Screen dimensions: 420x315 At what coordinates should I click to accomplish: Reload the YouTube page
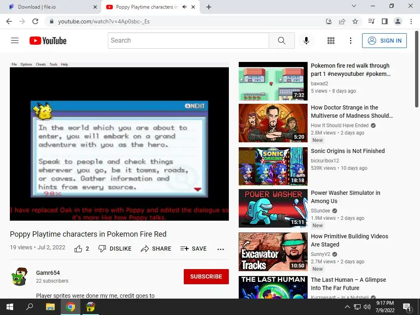[35, 21]
